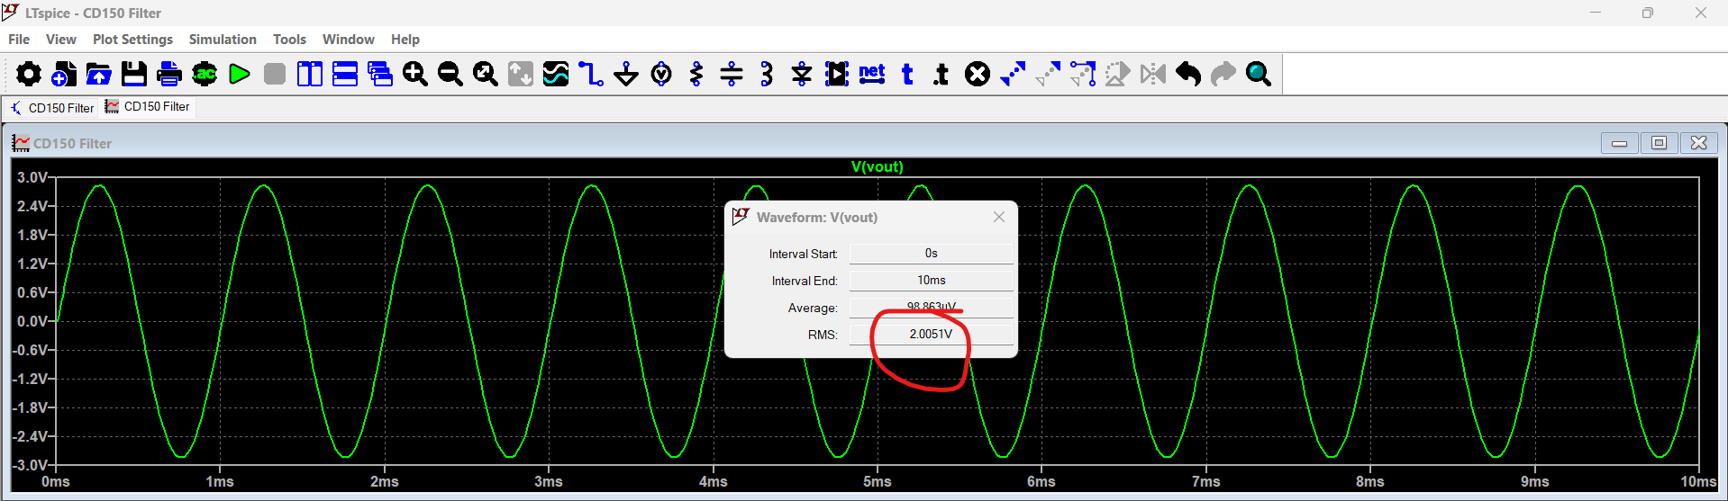Minimize the CD150 Filter plot pane
Screen dimensions: 1728x501
[1619, 143]
